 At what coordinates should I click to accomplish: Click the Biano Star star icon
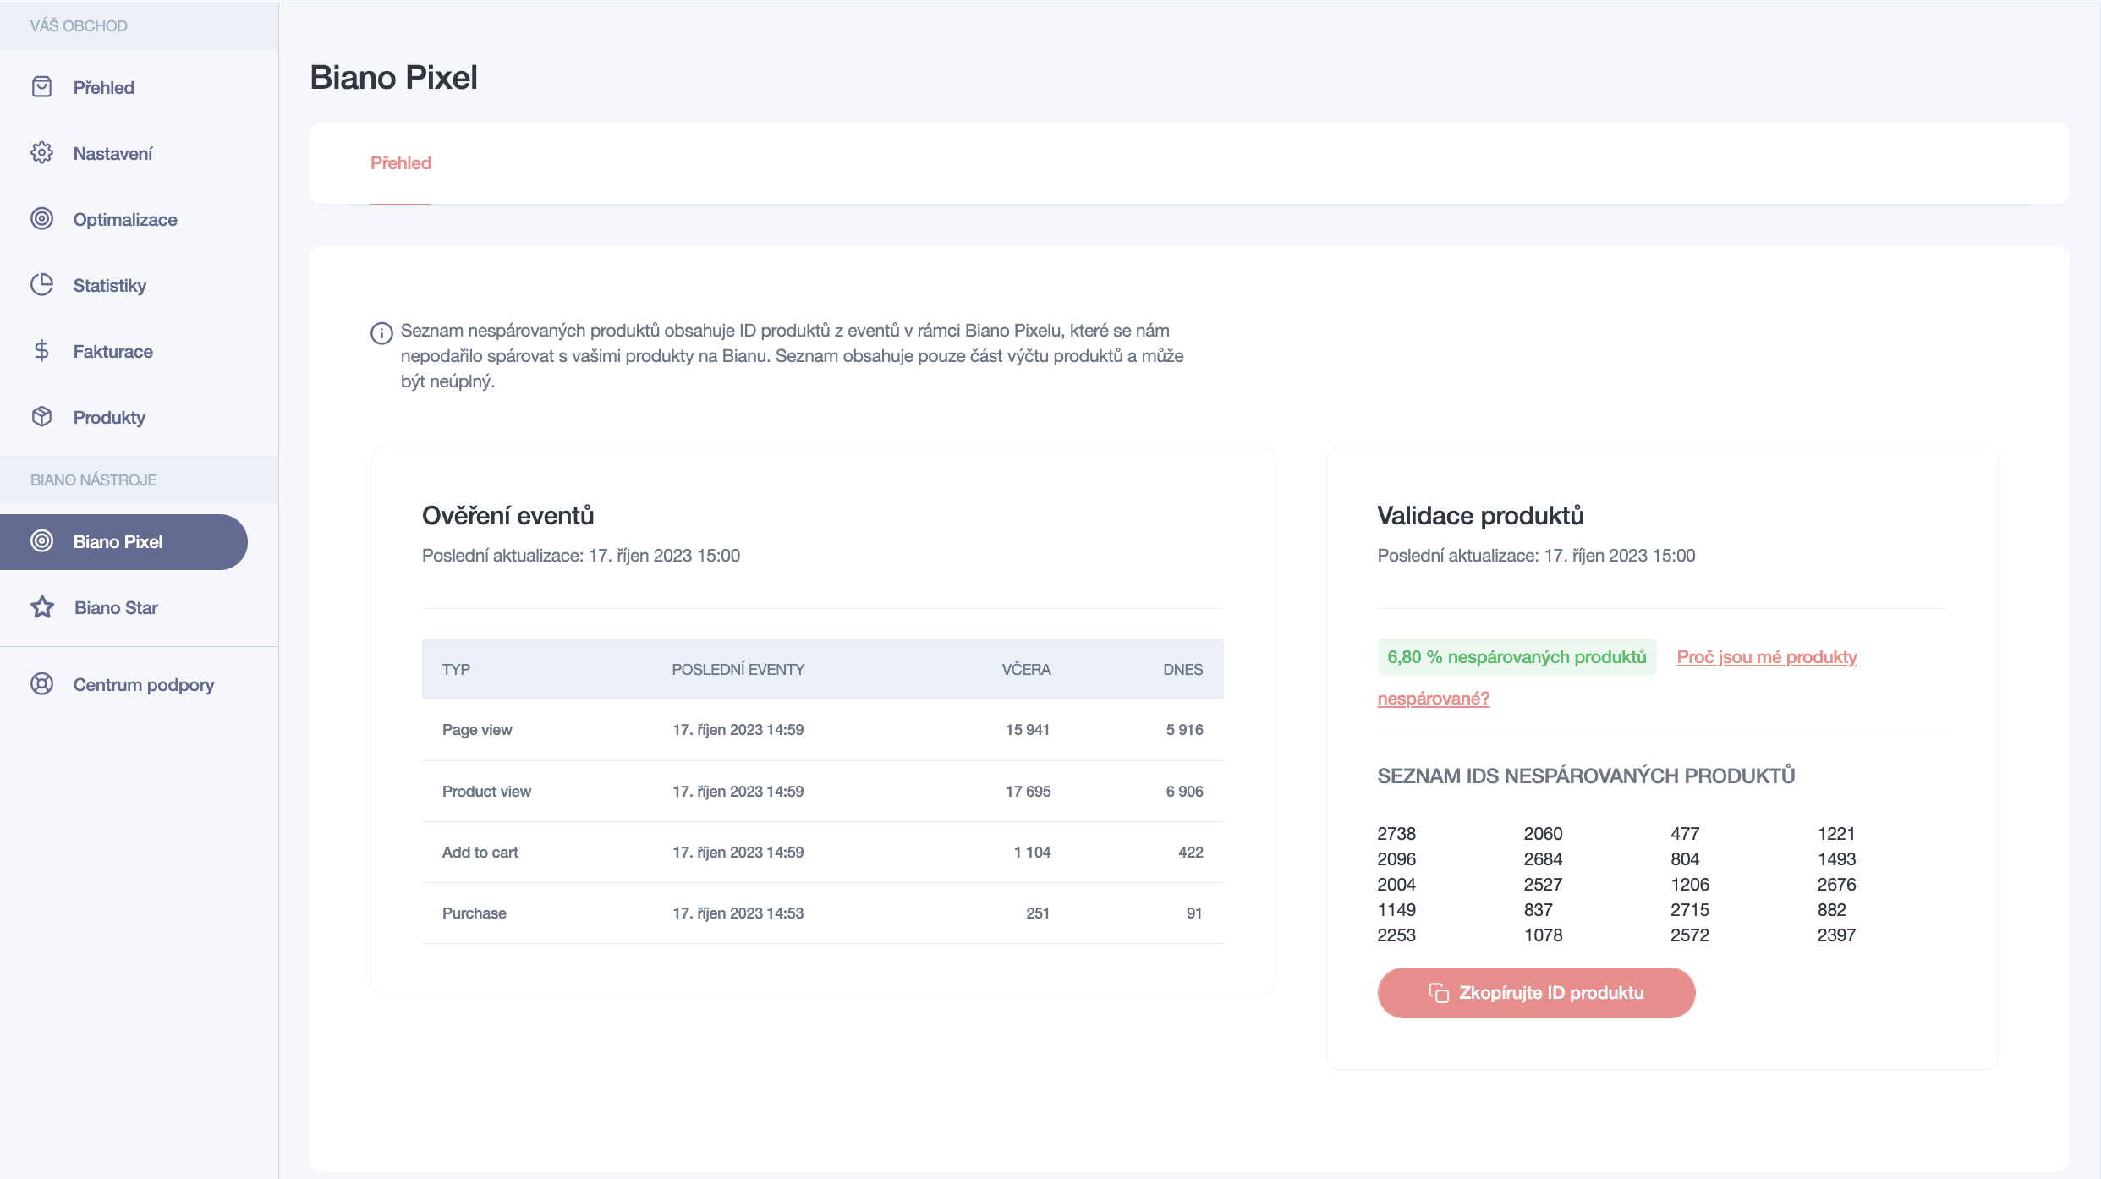[42, 607]
